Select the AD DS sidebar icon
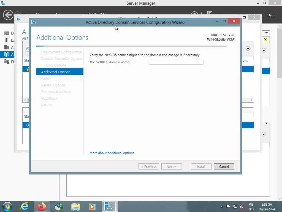This screenshot has height=212, width=282. click(7, 54)
